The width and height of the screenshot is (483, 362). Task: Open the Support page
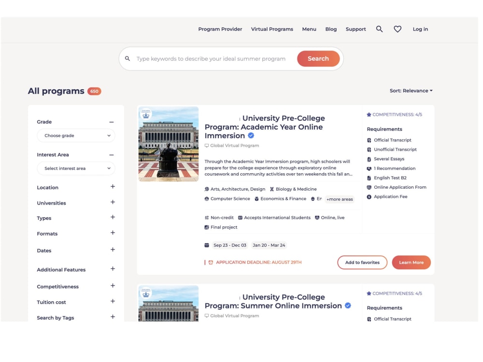tap(356, 29)
